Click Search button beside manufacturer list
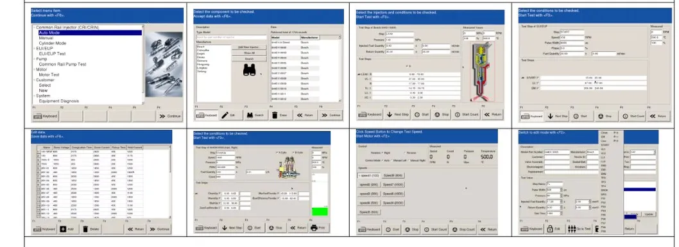Image resolution: width=679 pixels, height=247 pixels. (x=249, y=59)
